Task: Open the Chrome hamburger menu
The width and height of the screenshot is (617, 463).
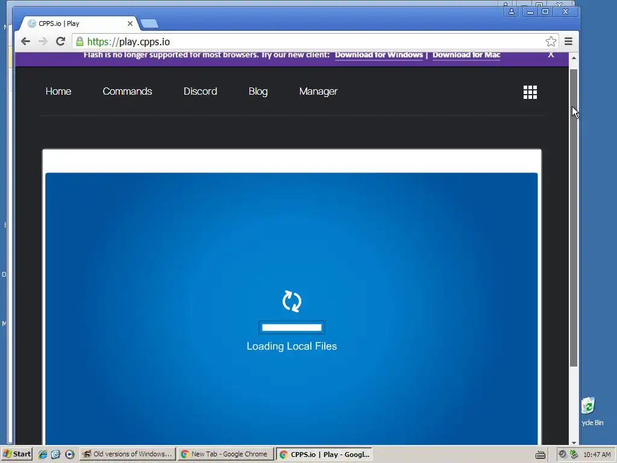Action: pyautogui.click(x=568, y=42)
